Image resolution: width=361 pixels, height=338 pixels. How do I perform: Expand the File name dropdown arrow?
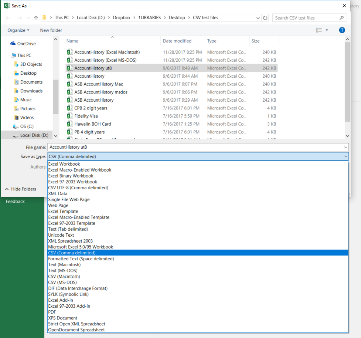(345, 147)
